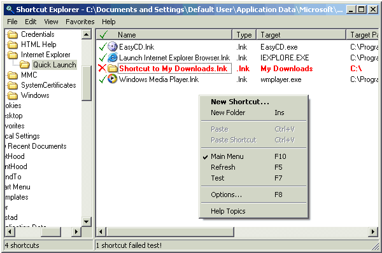Open the View menu
Screen dimensions: 382x253
[x=51, y=22]
